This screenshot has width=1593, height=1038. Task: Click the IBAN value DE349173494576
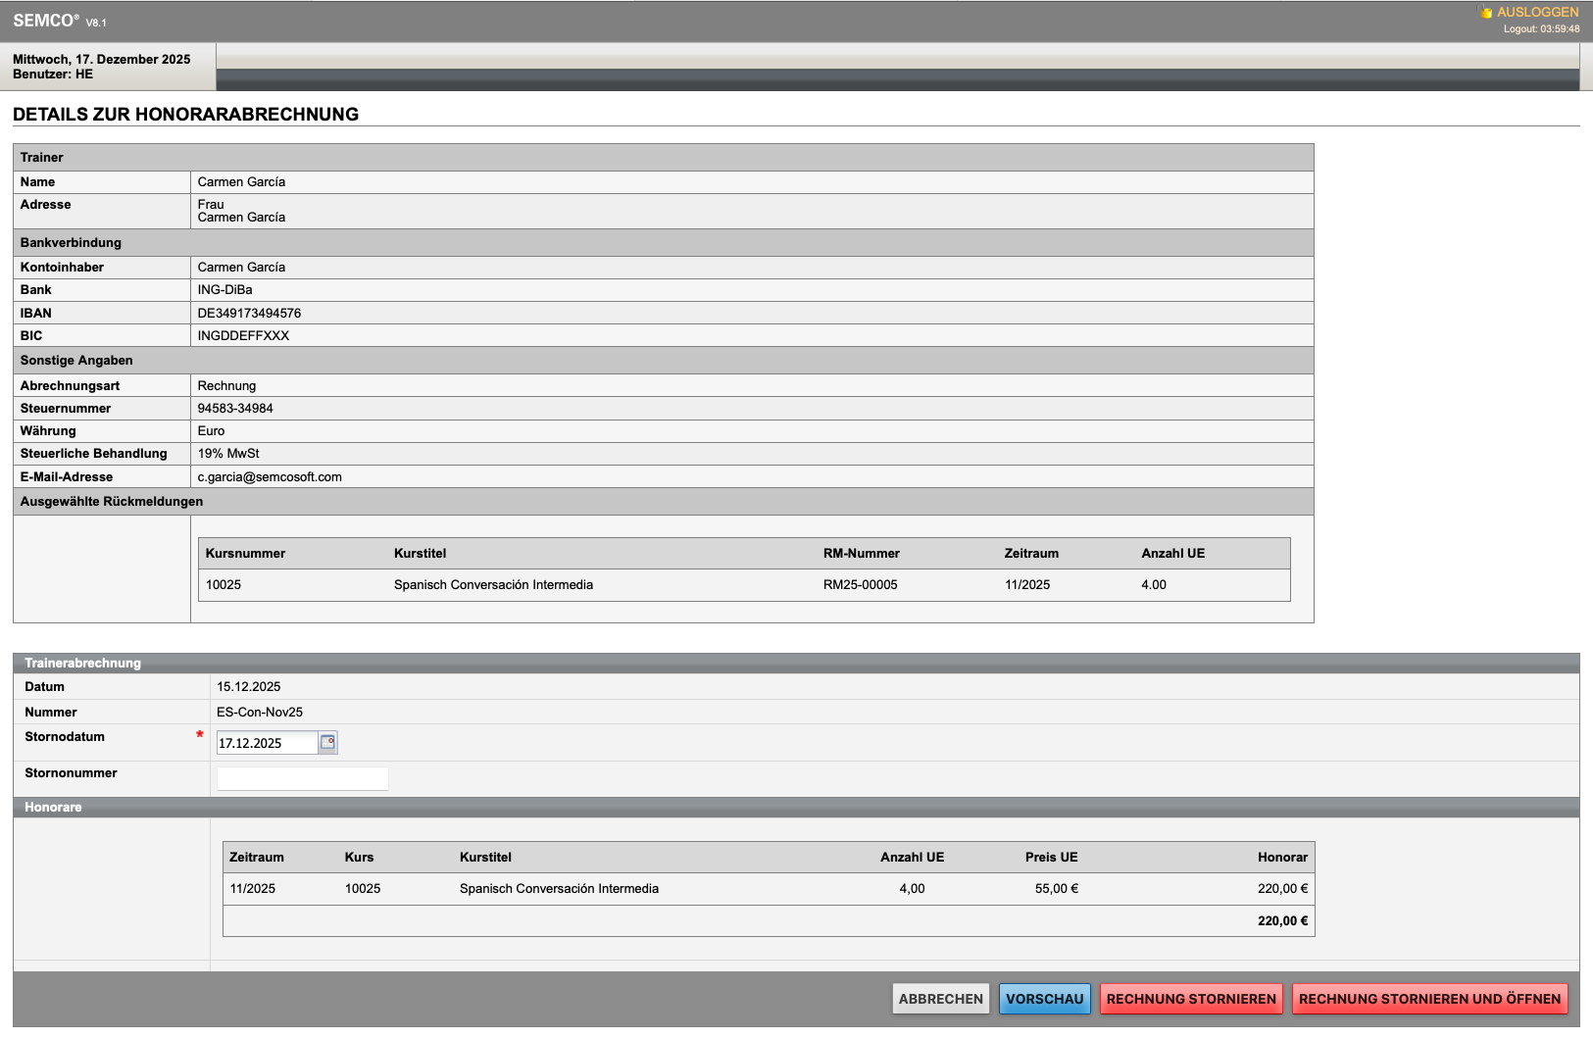click(249, 314)
